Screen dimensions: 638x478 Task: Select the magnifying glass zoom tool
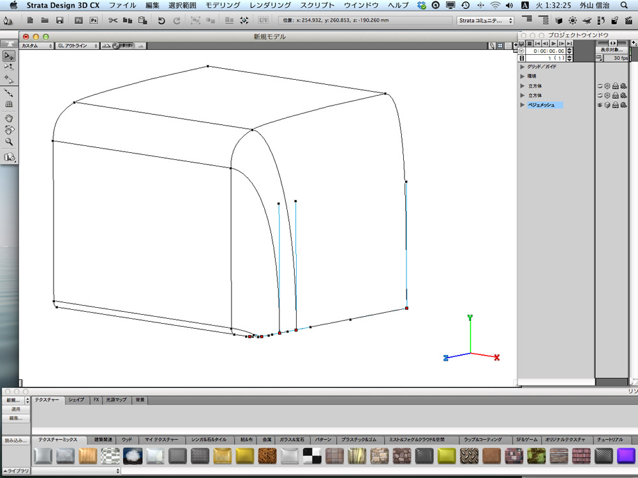tap(8, 142)
